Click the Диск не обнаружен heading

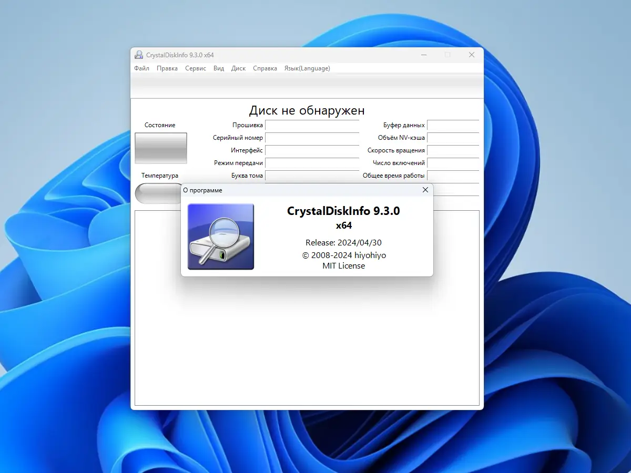coord(307,110)
